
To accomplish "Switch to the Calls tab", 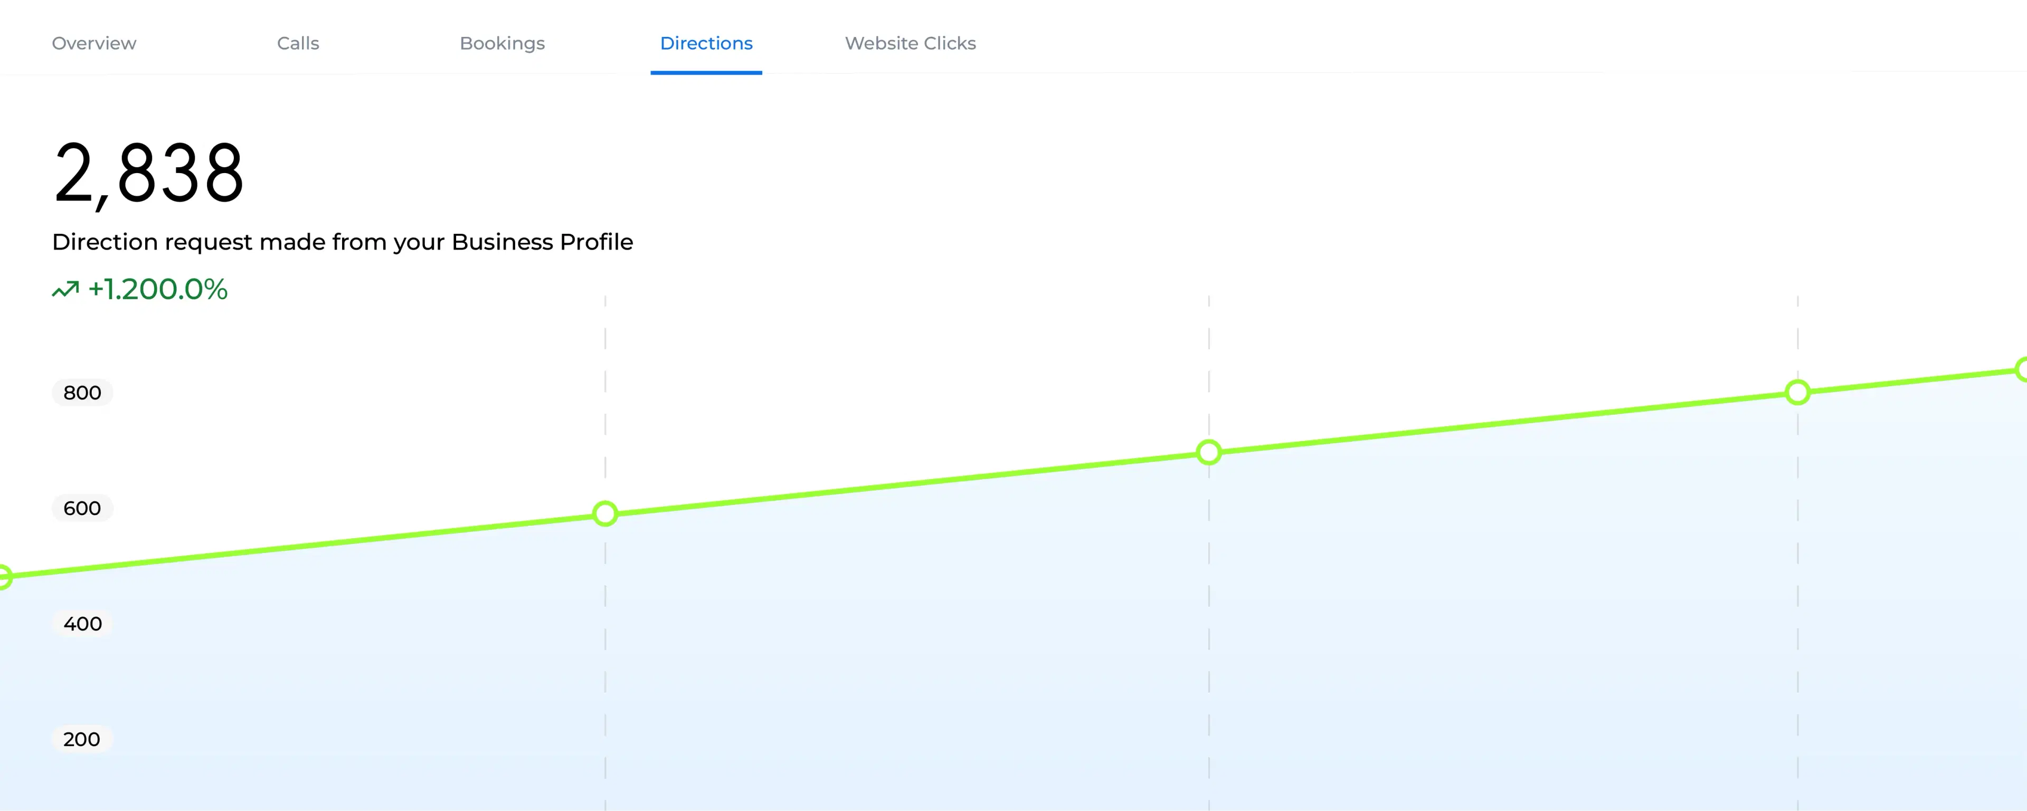I will 297,43.
